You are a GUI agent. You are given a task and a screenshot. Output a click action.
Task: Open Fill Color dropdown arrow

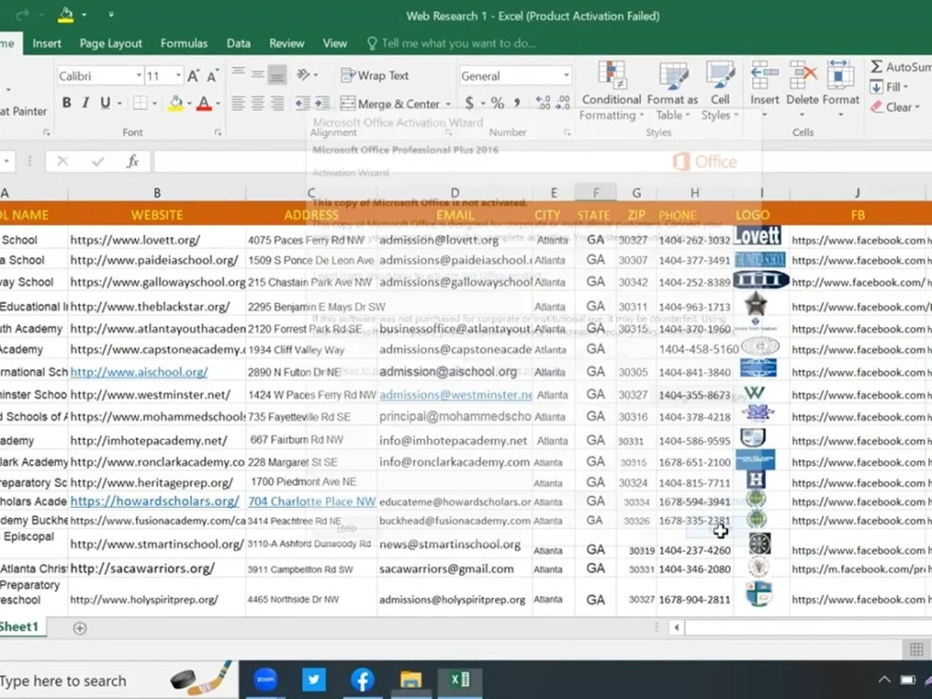pyautogui.click(x=189, y=103)
